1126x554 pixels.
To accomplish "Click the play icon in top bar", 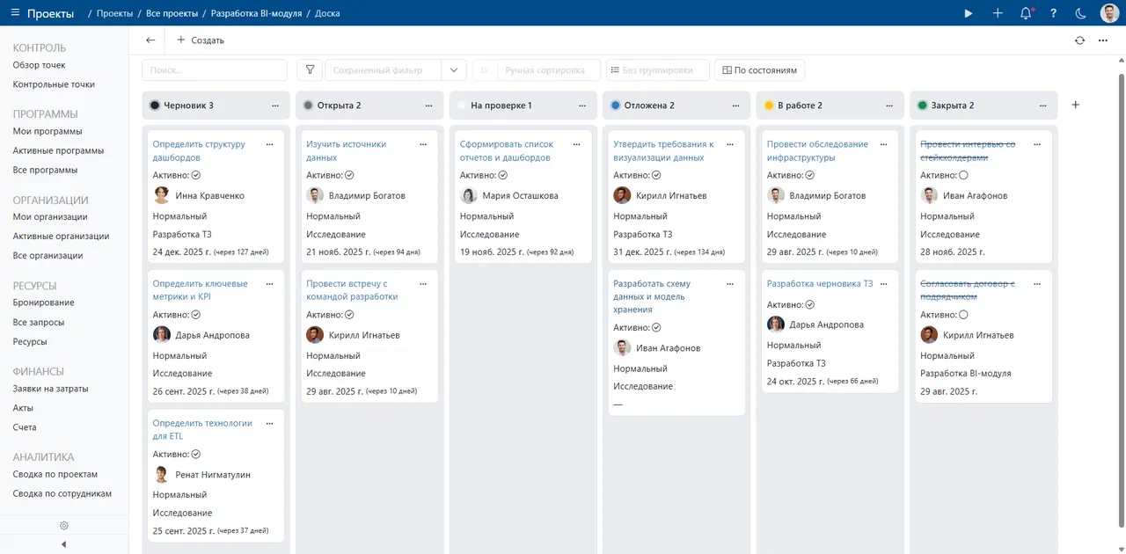I will [x=969, y=13].
